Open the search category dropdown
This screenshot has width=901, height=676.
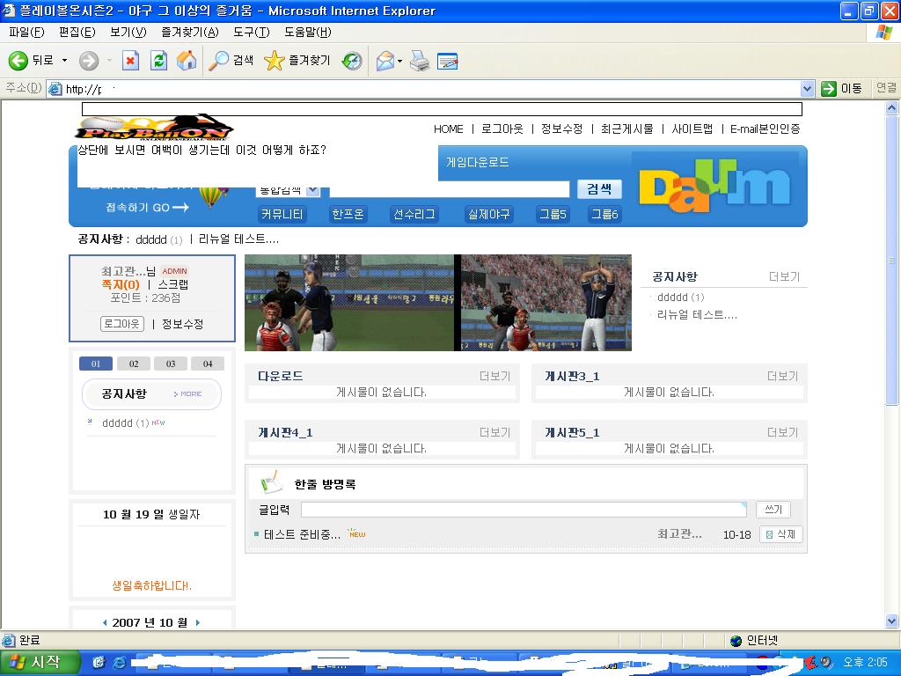(312, 189)
